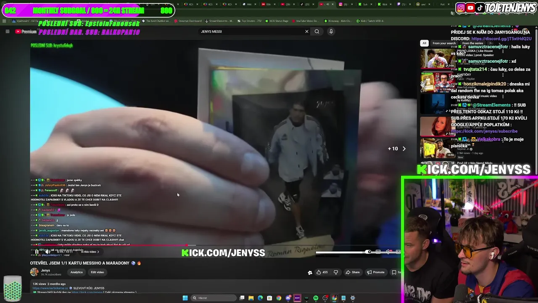Image resolution: width=538 pixels, height=303 pixels.
Task: Dislike the video with thumbs down
Action: click(336, 272)
